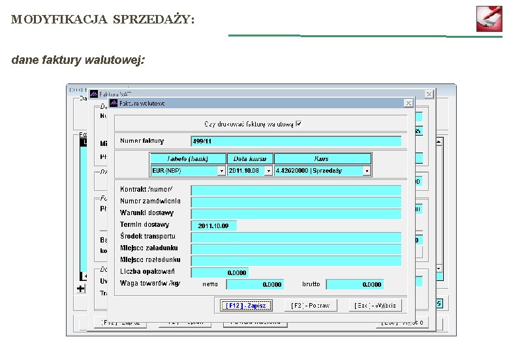This screenshot has width=509, height=352.
Task: Click the 'Waga towarów /kg/' label
Action: [150, 283]
